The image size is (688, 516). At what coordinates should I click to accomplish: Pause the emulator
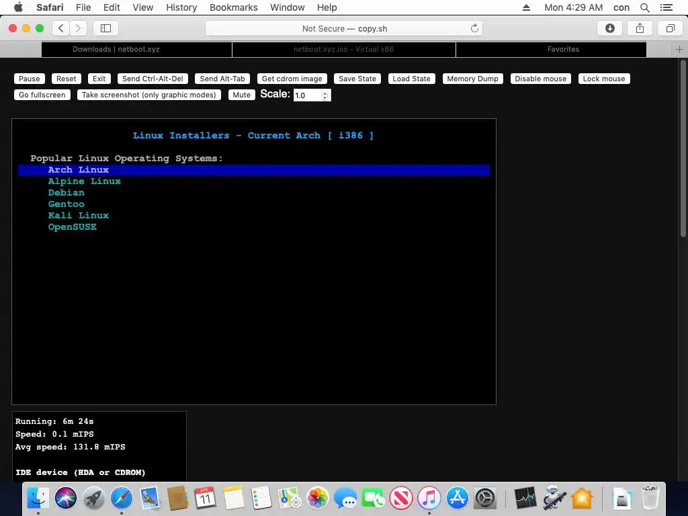pos(30,79)
